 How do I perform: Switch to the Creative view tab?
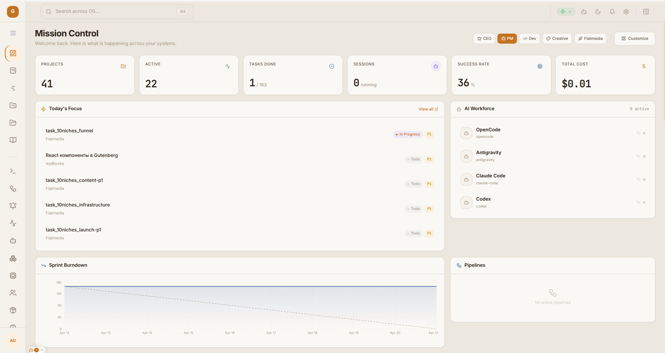coord(557,38)
